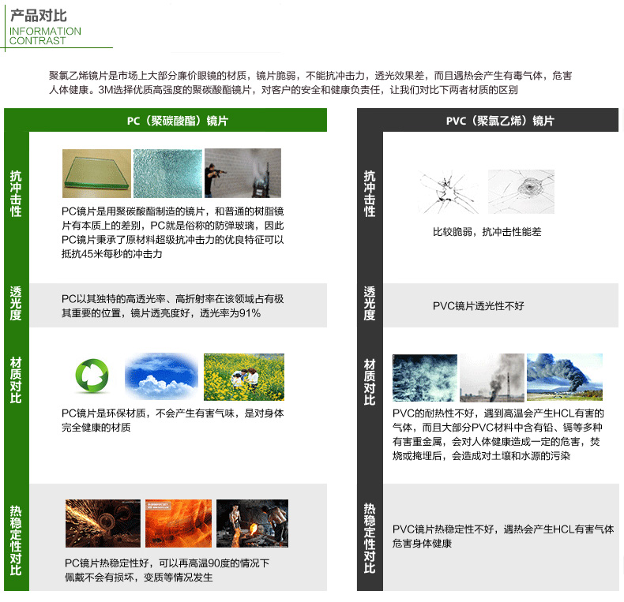Select the blacksmith furnace photo
This screenshot has height=602, width=624.
[252, 523]
